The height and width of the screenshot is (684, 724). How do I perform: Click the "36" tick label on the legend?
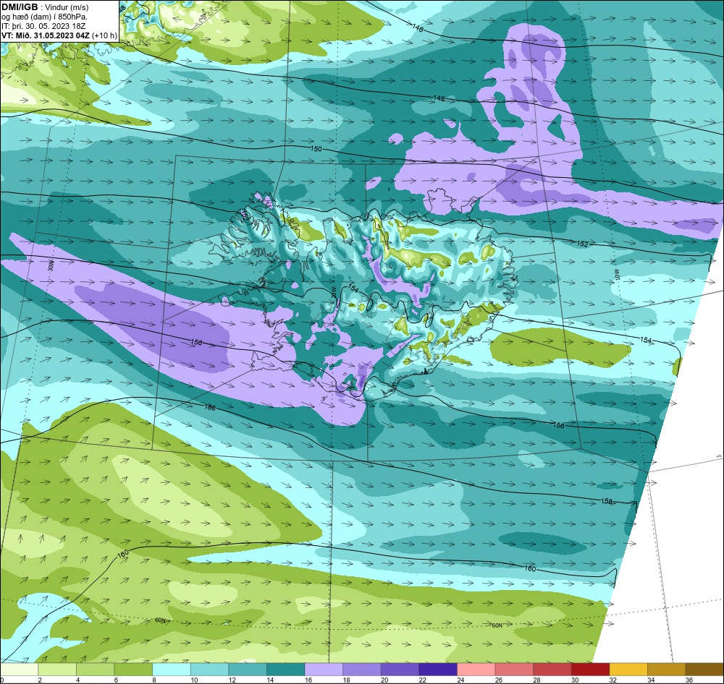pyautogui.click(x=689, y=680)
